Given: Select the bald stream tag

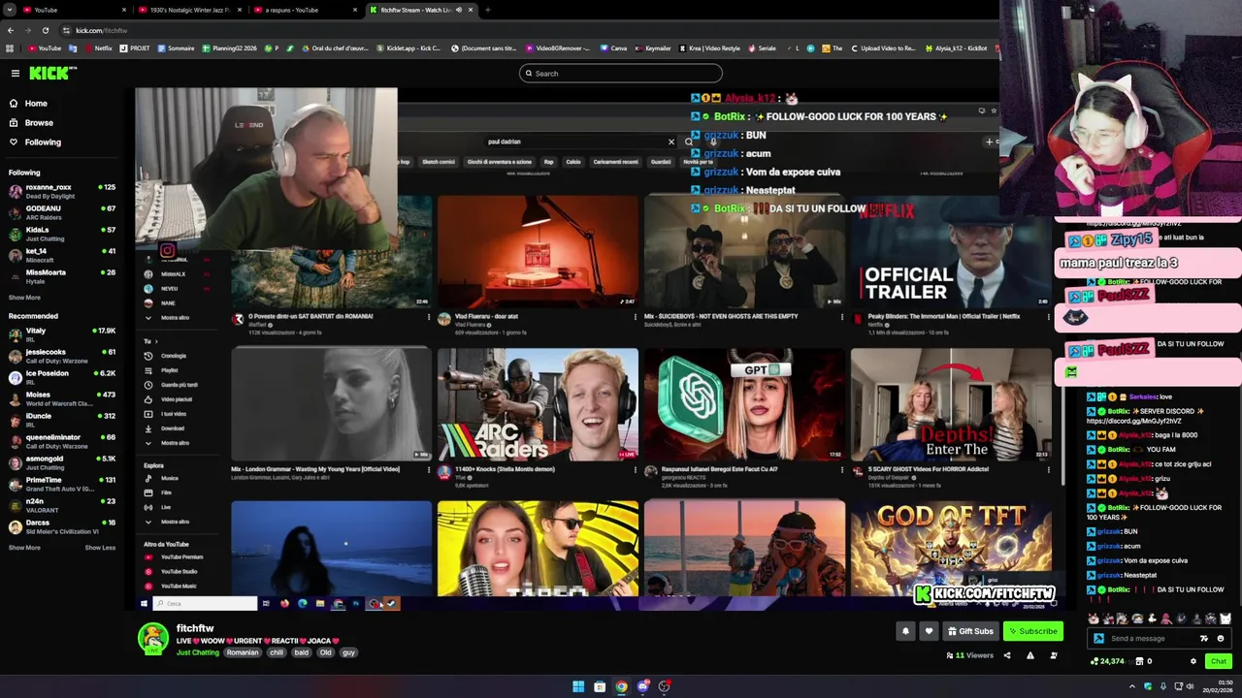Looking at the screenshot, I should point(302,652).
